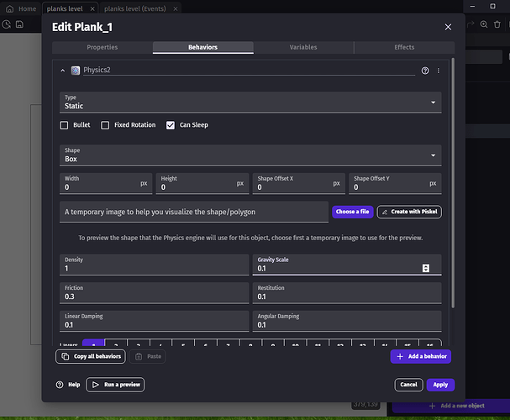Click the Friction input field

154,293
